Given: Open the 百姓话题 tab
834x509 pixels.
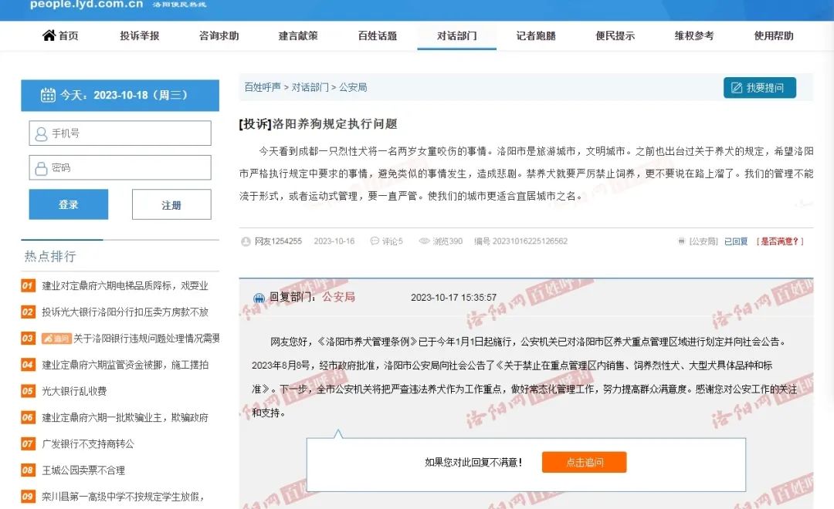Looking at the screenshot, I should (377, 35).
